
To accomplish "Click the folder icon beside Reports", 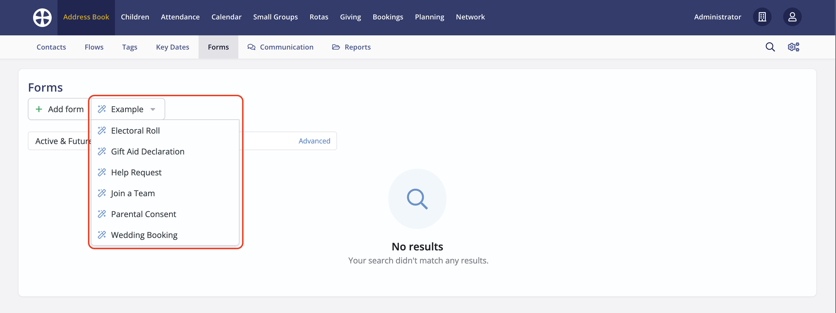I will 336,47.
